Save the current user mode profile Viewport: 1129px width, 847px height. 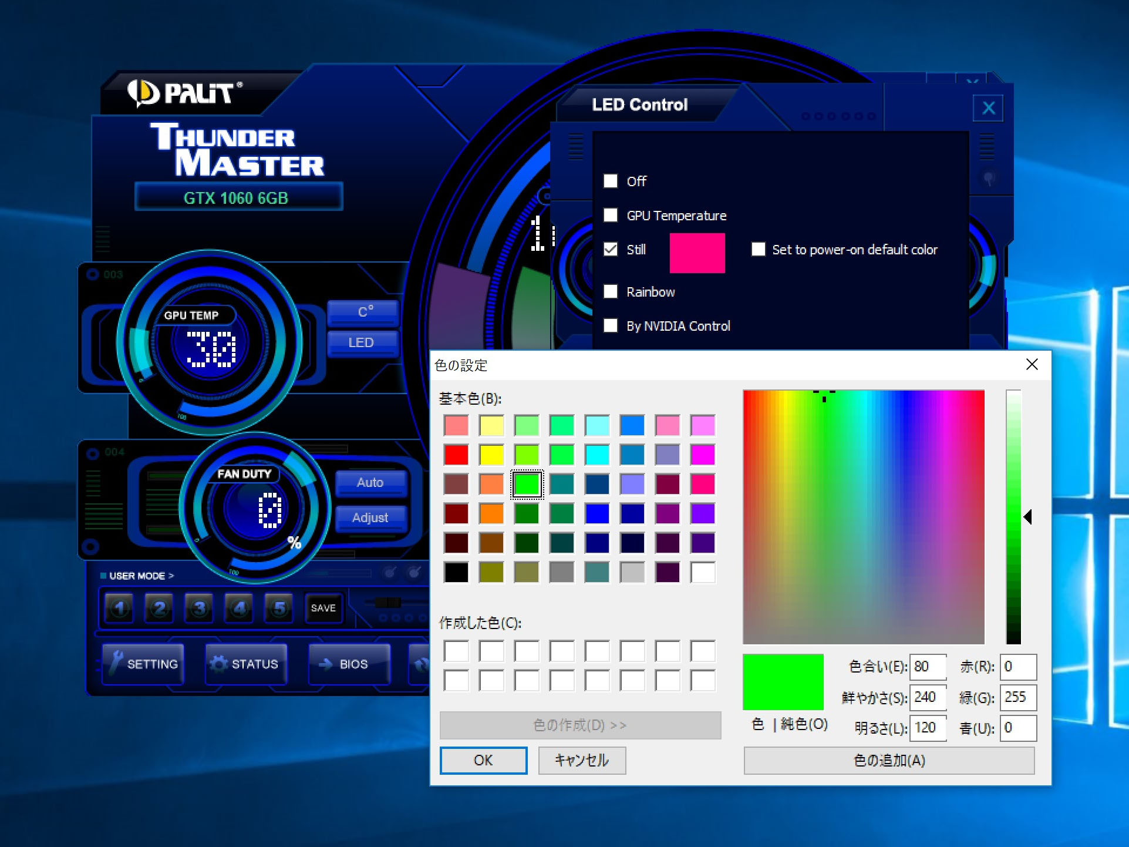point(323,608)
